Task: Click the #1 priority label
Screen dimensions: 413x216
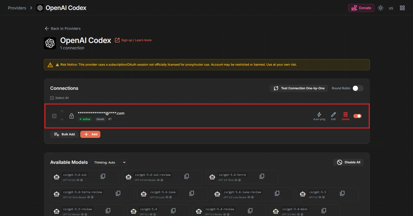Action: pyautogui.click(x=110, y=119)
